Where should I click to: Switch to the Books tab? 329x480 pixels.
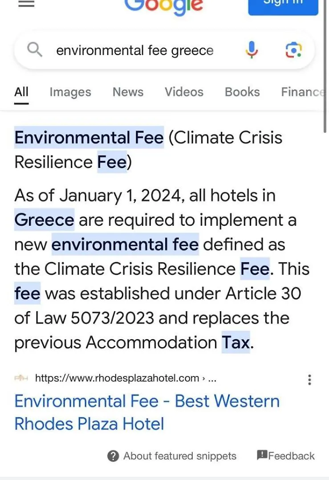tap(242, 92)
